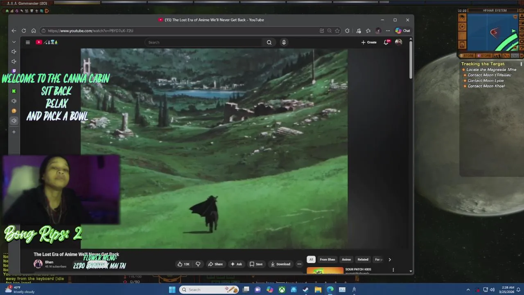
Task: Open Steam from taskbar
Action: click(x=305, y=290)
